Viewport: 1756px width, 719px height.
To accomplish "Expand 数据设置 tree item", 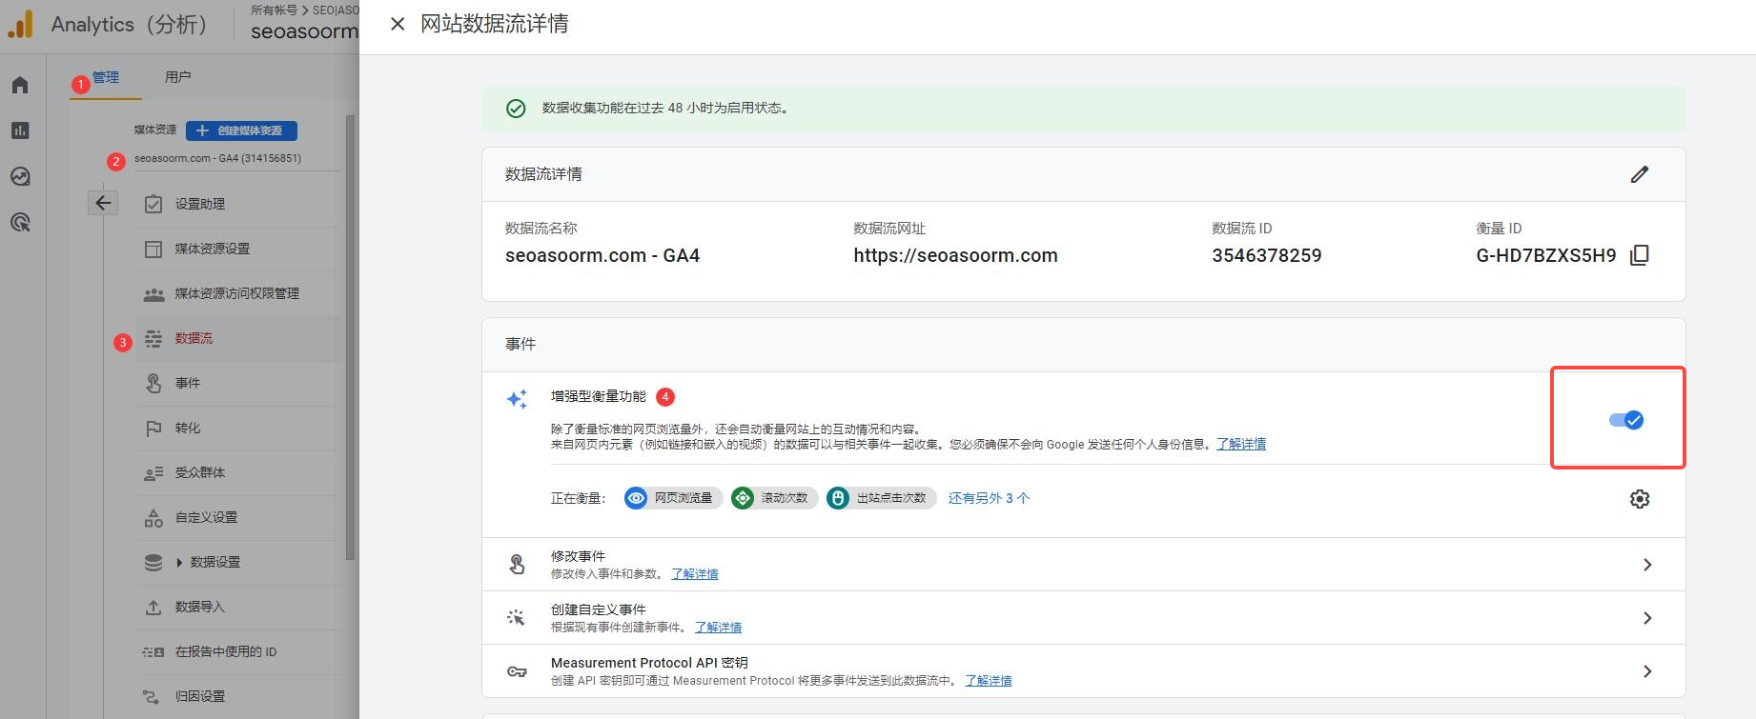I will point(179,563).
